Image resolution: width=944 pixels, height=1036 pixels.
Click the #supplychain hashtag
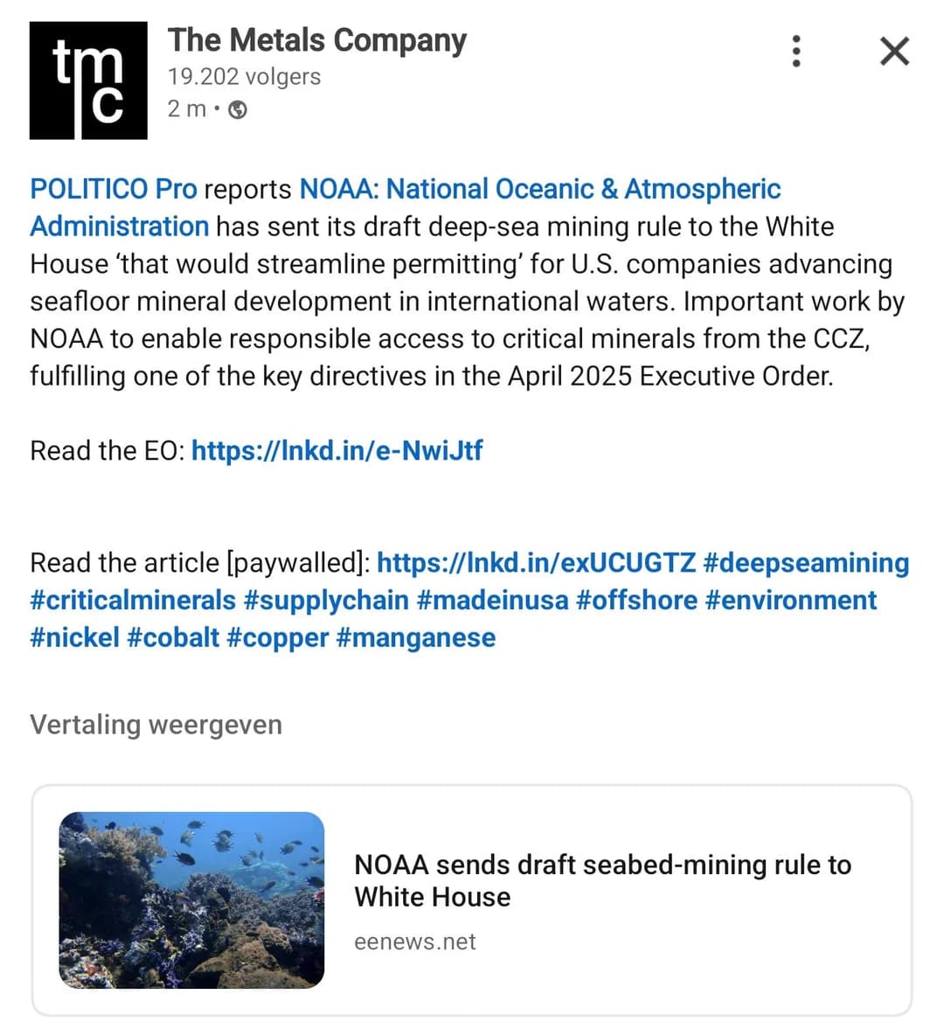(x=326, y=600)
